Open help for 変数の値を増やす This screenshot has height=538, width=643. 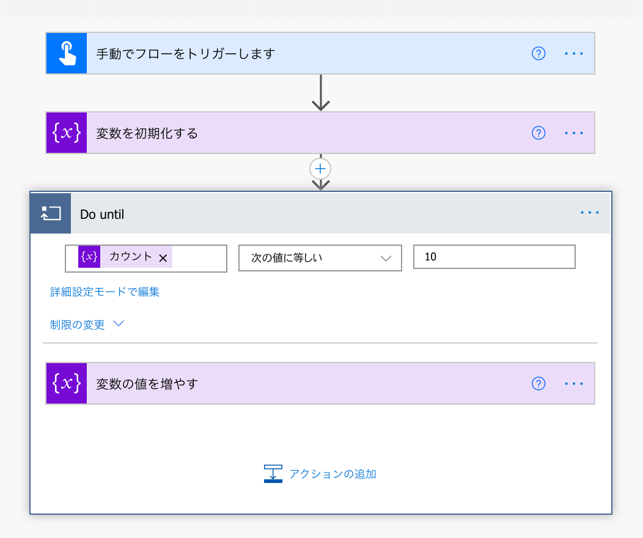point(538,383)
